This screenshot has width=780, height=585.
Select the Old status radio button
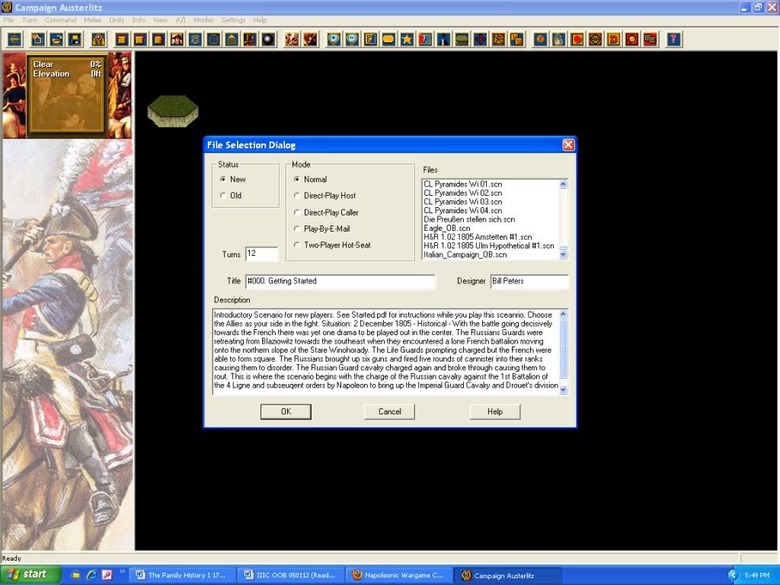(x=223, y=196)
